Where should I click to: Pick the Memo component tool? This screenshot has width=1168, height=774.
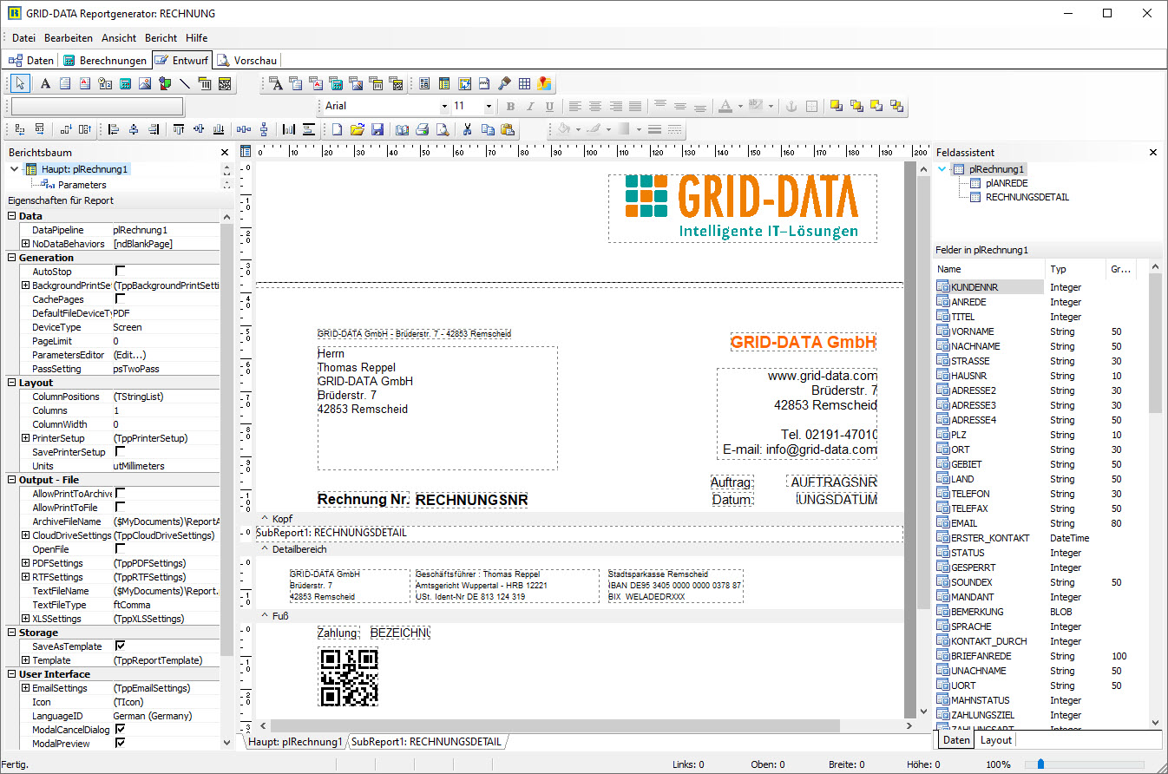(65, 83)
